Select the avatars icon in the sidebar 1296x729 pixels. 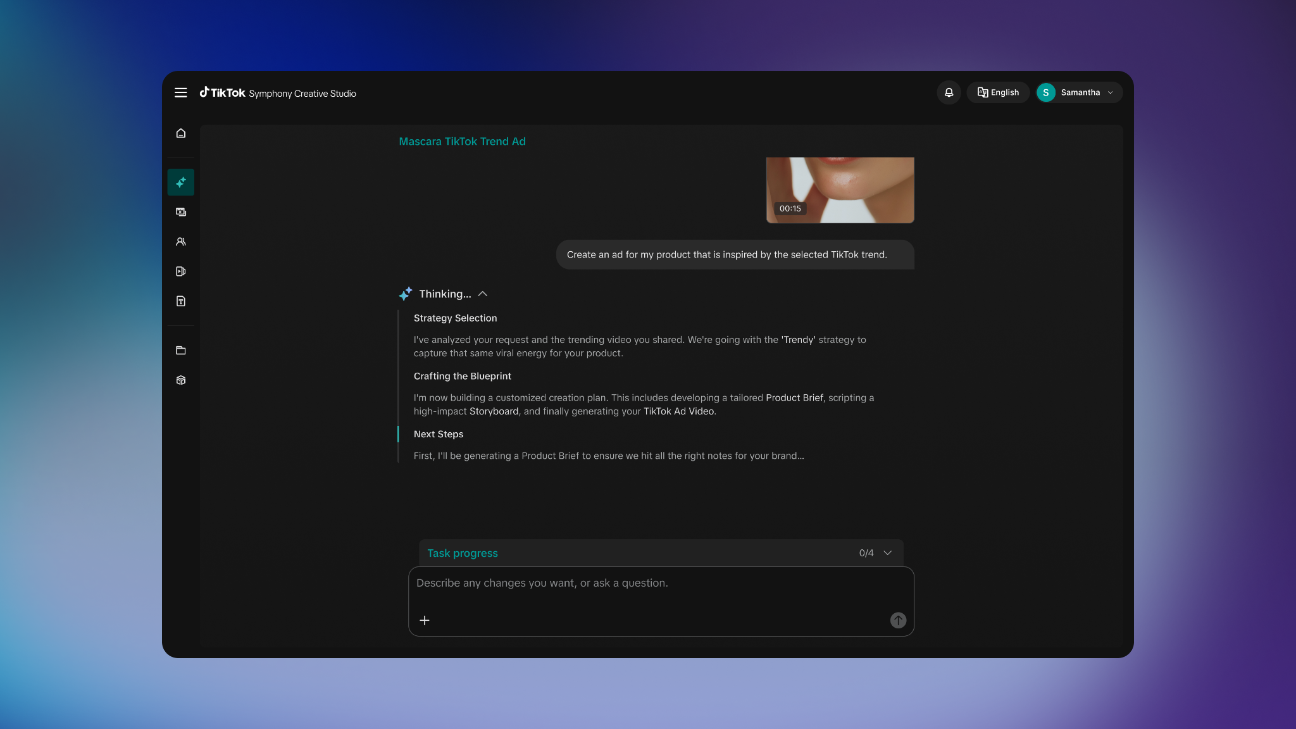[x=180, y=241]
